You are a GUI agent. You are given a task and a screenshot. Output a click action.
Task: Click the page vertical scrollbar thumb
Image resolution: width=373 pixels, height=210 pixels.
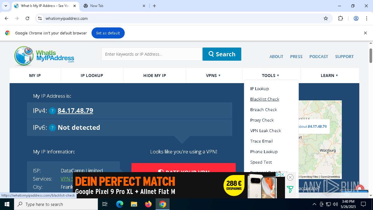(x=371, y=55)
